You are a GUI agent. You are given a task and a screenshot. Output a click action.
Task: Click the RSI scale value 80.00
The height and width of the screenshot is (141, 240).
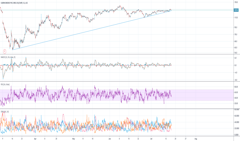tap(236, 87)
